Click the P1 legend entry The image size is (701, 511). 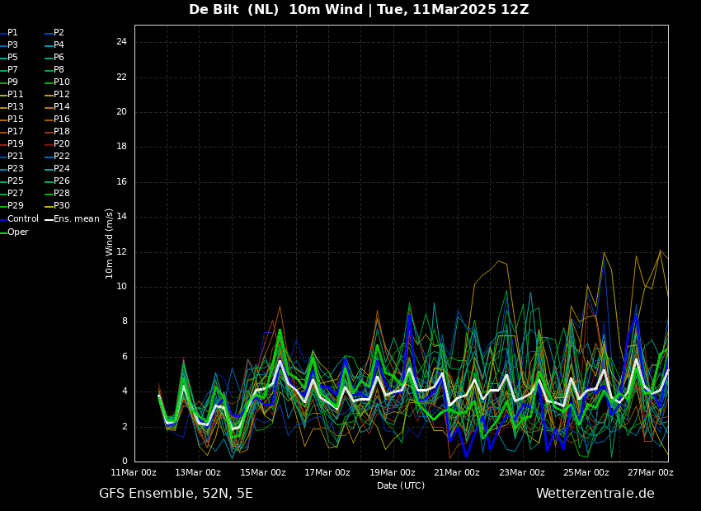(9, 33)
